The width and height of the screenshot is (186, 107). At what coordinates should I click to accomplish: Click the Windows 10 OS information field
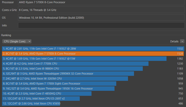pyautogui.click(x=101, y=18)
